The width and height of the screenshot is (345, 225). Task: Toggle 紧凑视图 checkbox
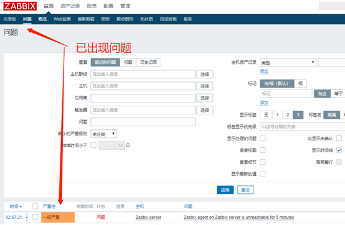point(263,150)
